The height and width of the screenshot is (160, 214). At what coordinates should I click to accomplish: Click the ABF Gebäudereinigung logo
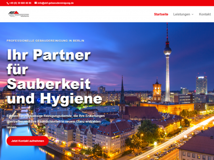pyautogui.click(x=18, y=14)
